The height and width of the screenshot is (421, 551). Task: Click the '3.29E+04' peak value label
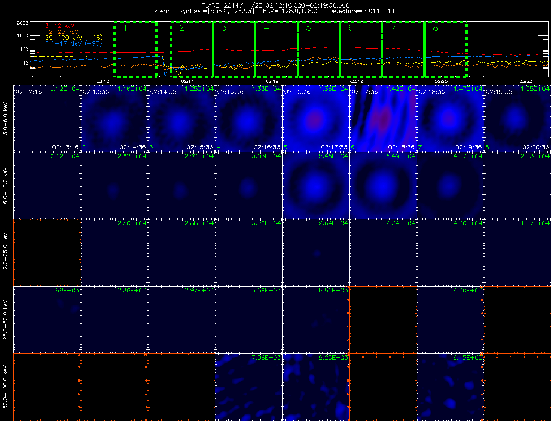click(x=267, y=223)
